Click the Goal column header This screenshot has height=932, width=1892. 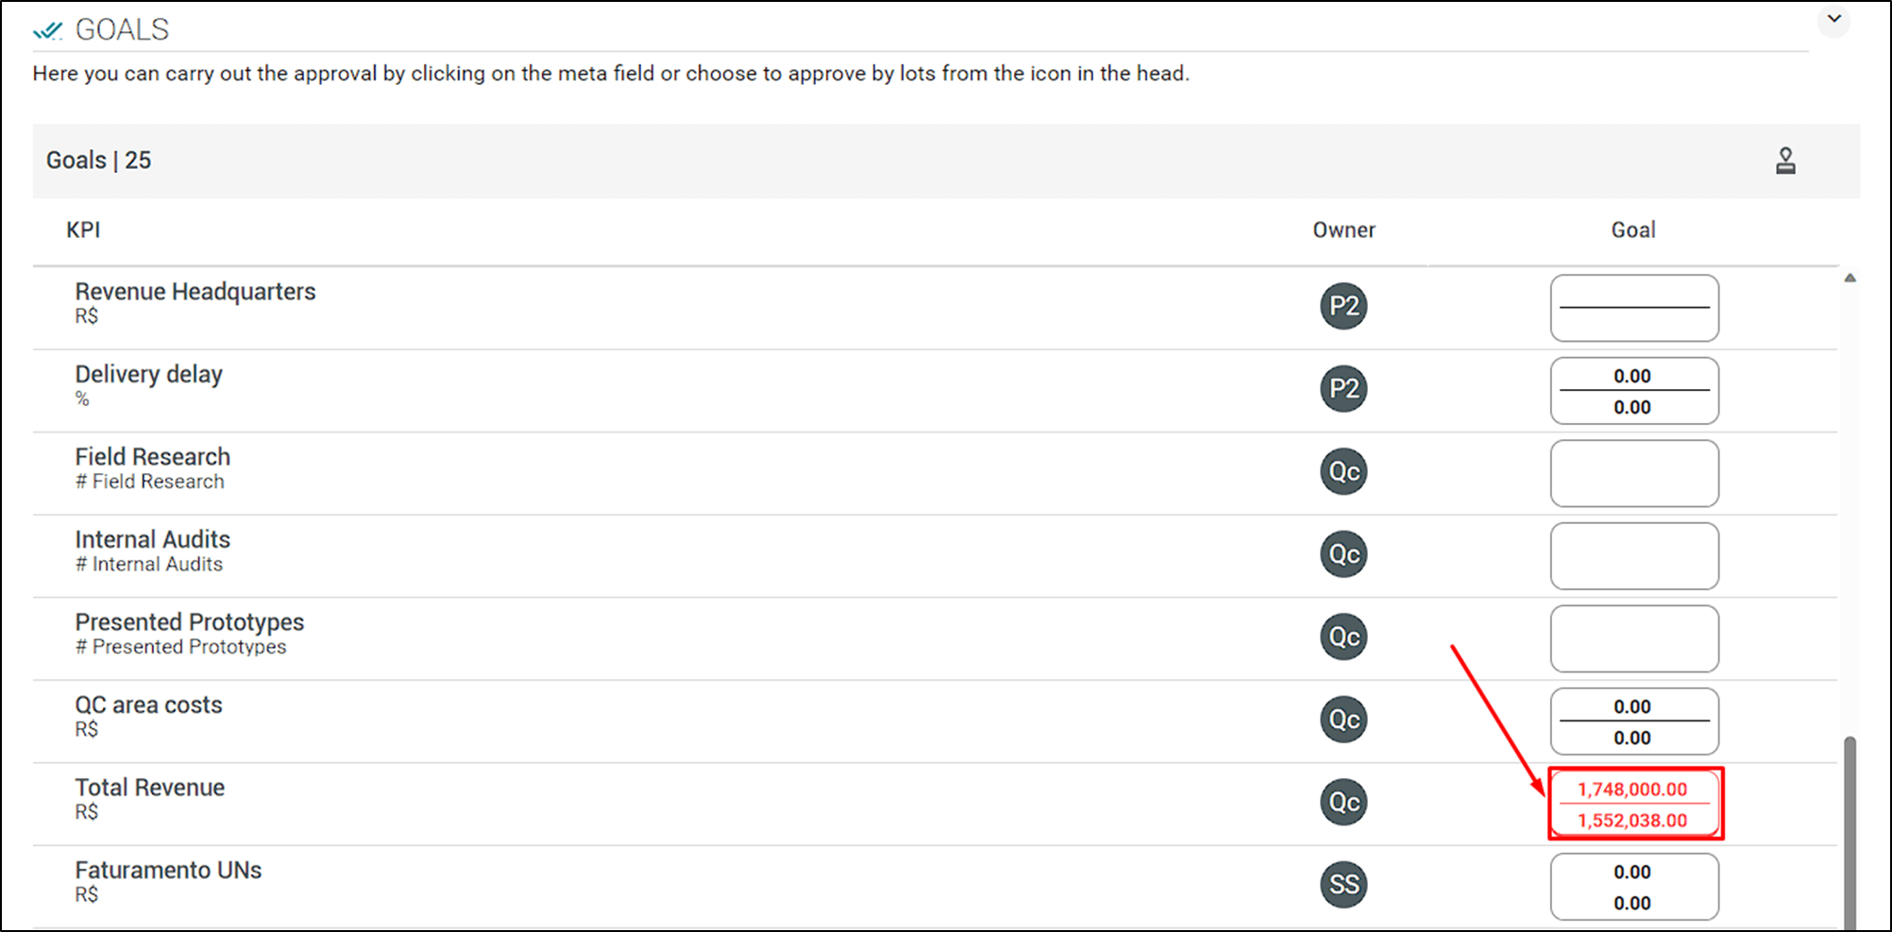tap(1633, 230)
